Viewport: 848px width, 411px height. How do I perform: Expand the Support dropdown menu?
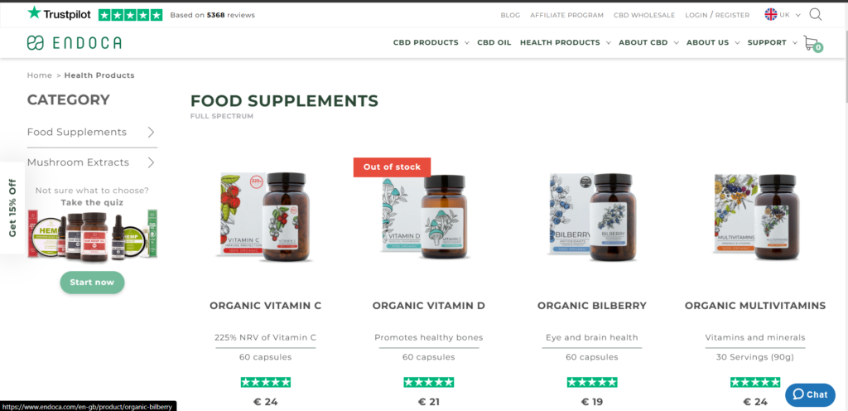pyautogui.click(x=773, y=43)
